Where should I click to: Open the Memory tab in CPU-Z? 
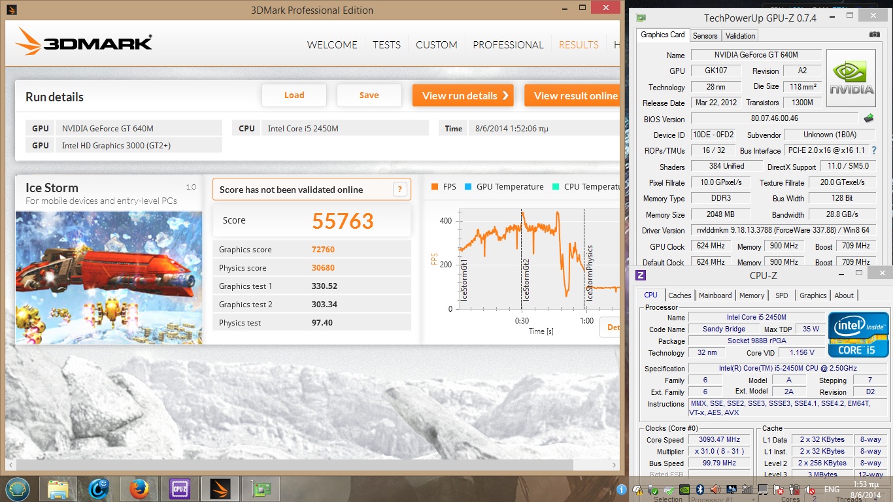752,295
